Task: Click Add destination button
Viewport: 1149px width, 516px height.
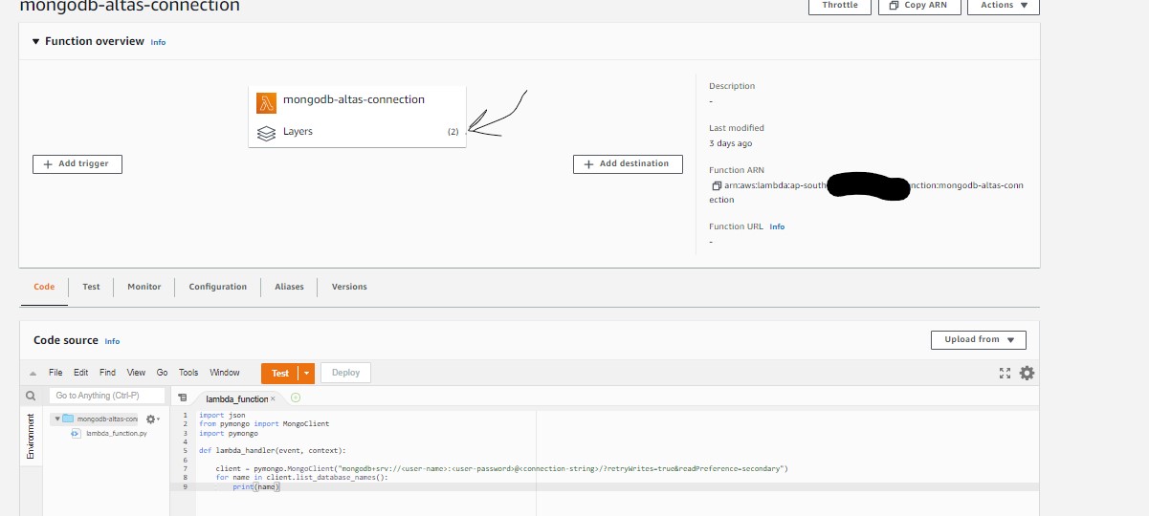Action: (628, 164)
